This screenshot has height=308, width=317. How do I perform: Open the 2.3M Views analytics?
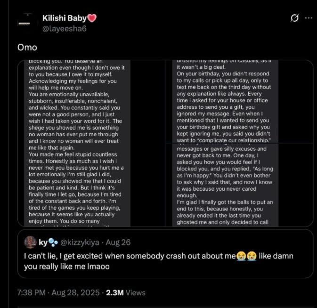[126, 292]
